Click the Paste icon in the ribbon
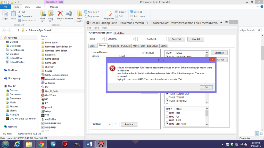Viewport: 264px width, 148px height. pos(13,14)
